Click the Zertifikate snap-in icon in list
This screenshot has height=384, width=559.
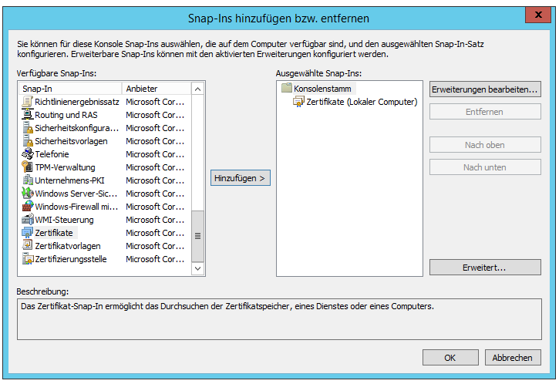pyautogui.click(x=28, y=233)
